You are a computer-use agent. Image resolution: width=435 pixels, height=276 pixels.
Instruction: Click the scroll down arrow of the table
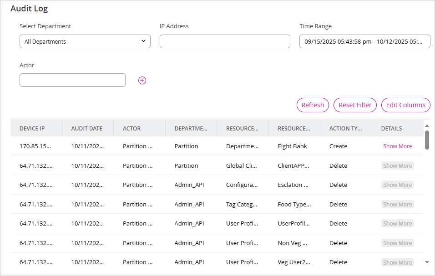coord(427,262)
